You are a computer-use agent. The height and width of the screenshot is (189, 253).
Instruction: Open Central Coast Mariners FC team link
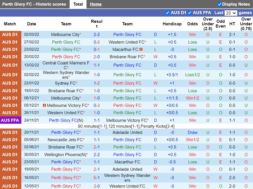[x=66, y=65]
